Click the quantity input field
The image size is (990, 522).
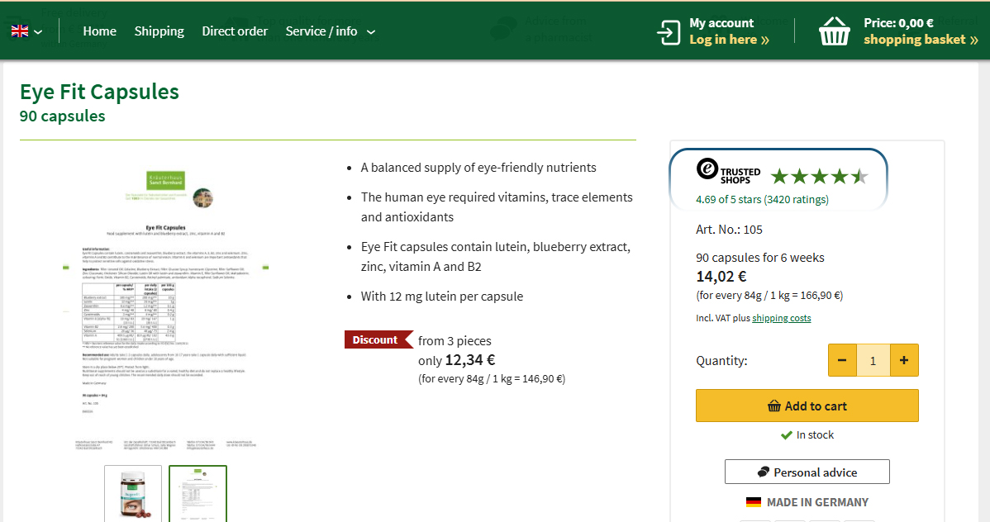[873, 360]
